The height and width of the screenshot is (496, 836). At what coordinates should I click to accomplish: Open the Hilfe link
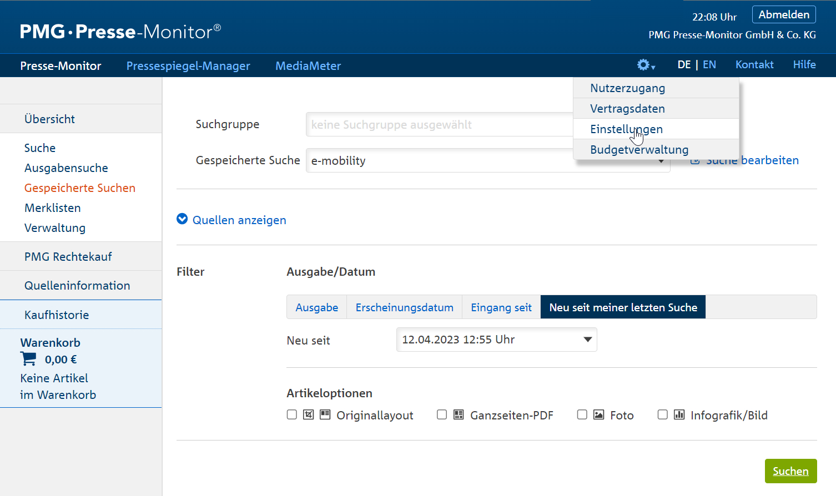pyautogui.click(x=804, y=64)
